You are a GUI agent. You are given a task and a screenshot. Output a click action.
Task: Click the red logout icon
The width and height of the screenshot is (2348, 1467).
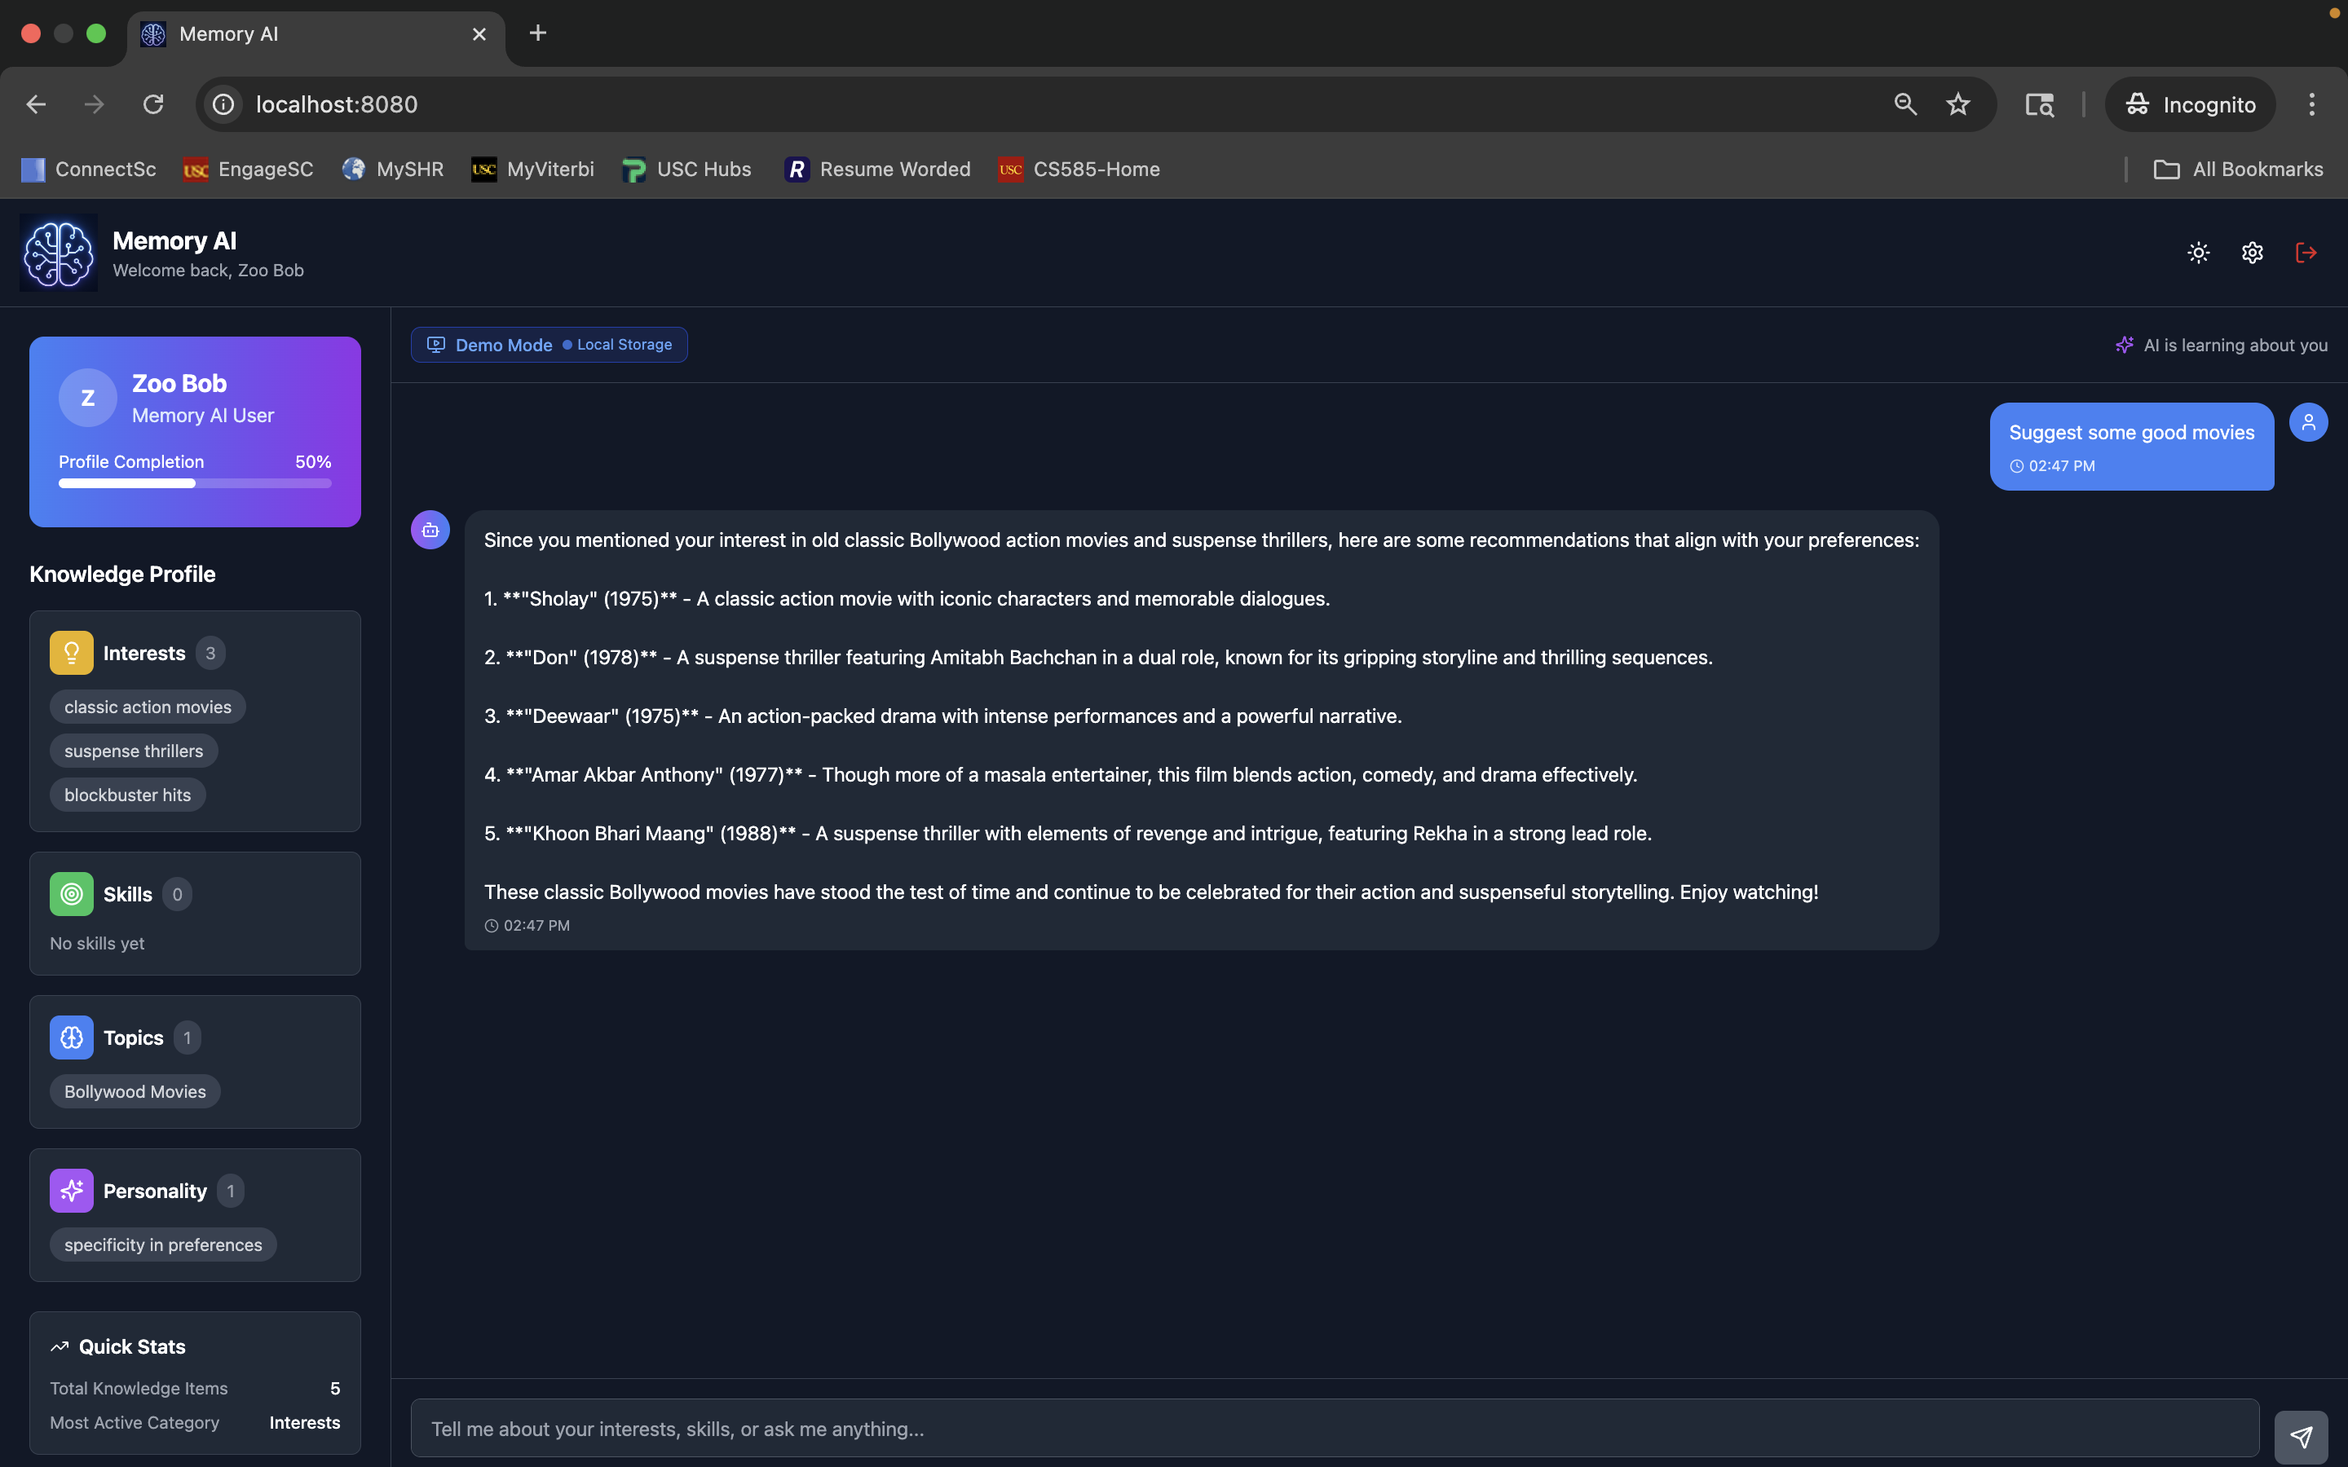[x=2306, y=253]
